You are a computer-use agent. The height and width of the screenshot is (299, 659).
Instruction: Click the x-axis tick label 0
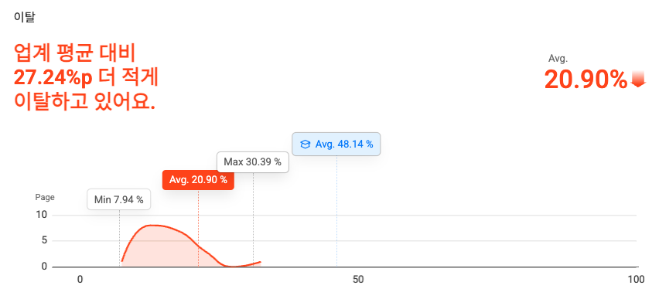[x=80, y=280]
